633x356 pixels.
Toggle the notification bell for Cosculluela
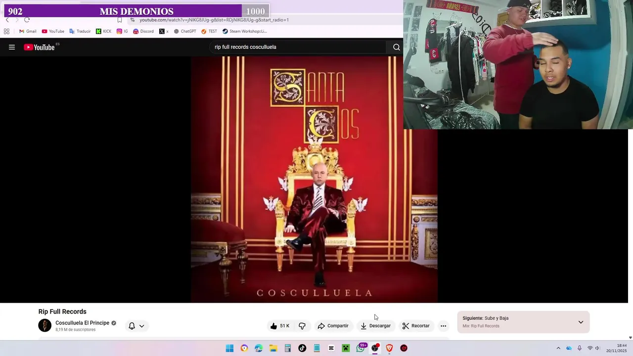(132, 326)
